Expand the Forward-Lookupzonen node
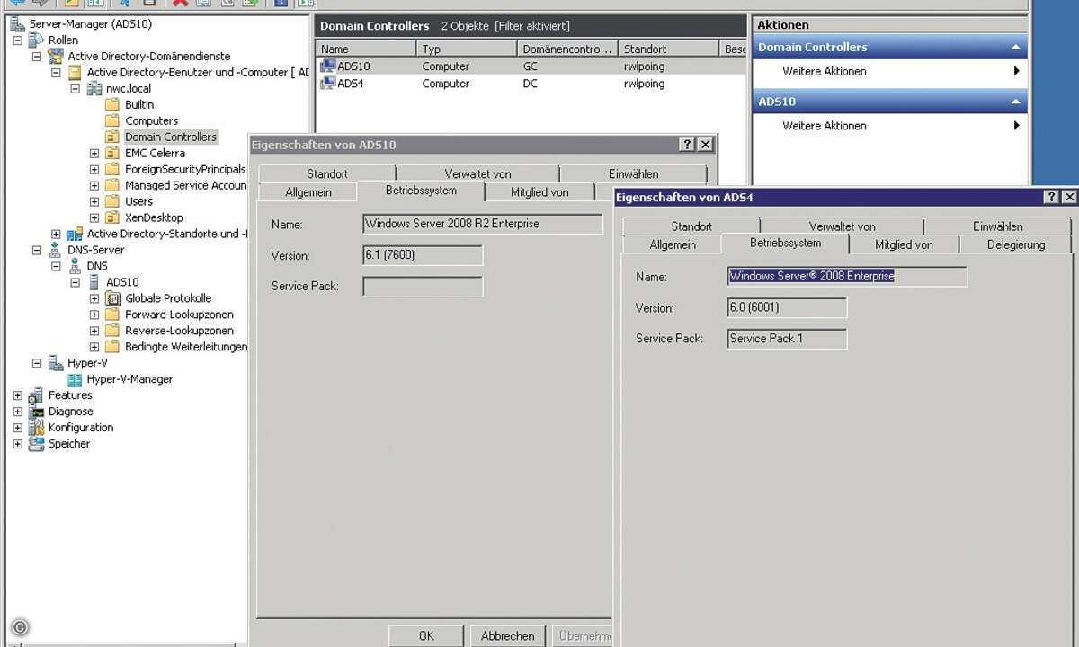Image resolution: width=1079 pixels, height=647 pixels. [x=94, y=314]
